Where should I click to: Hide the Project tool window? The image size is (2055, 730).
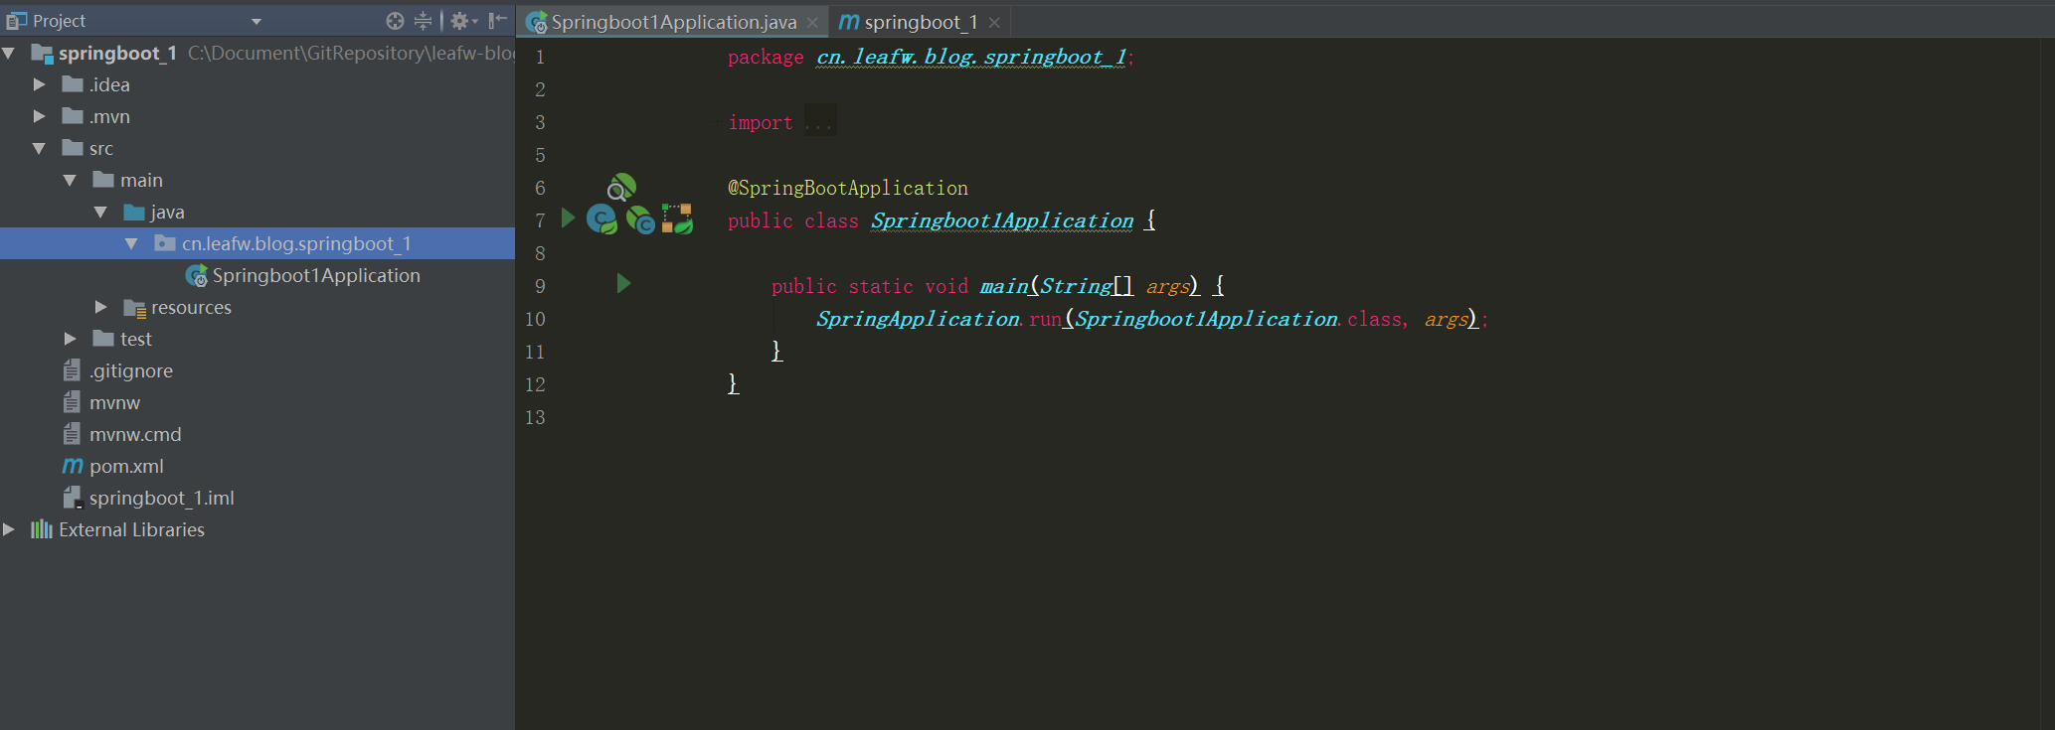498,21
